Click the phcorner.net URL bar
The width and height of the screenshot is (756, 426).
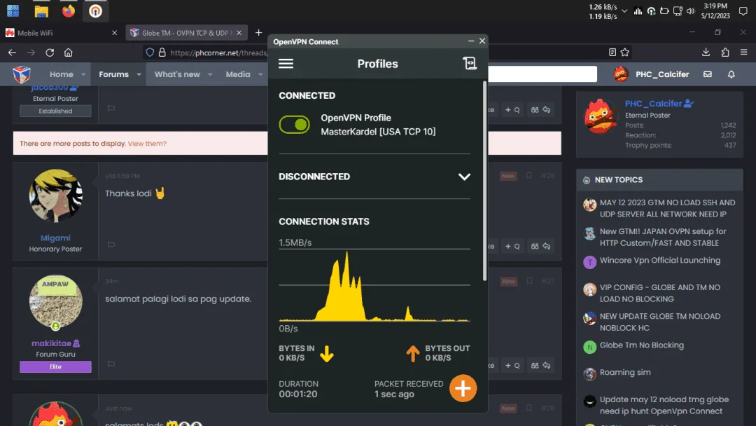click(218, 53)
